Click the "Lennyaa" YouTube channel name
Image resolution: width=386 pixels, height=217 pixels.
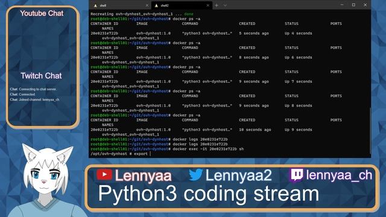(x=143, y=175)
